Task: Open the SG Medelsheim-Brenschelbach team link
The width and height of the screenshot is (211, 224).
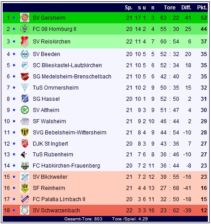Action: click(72, 77)
